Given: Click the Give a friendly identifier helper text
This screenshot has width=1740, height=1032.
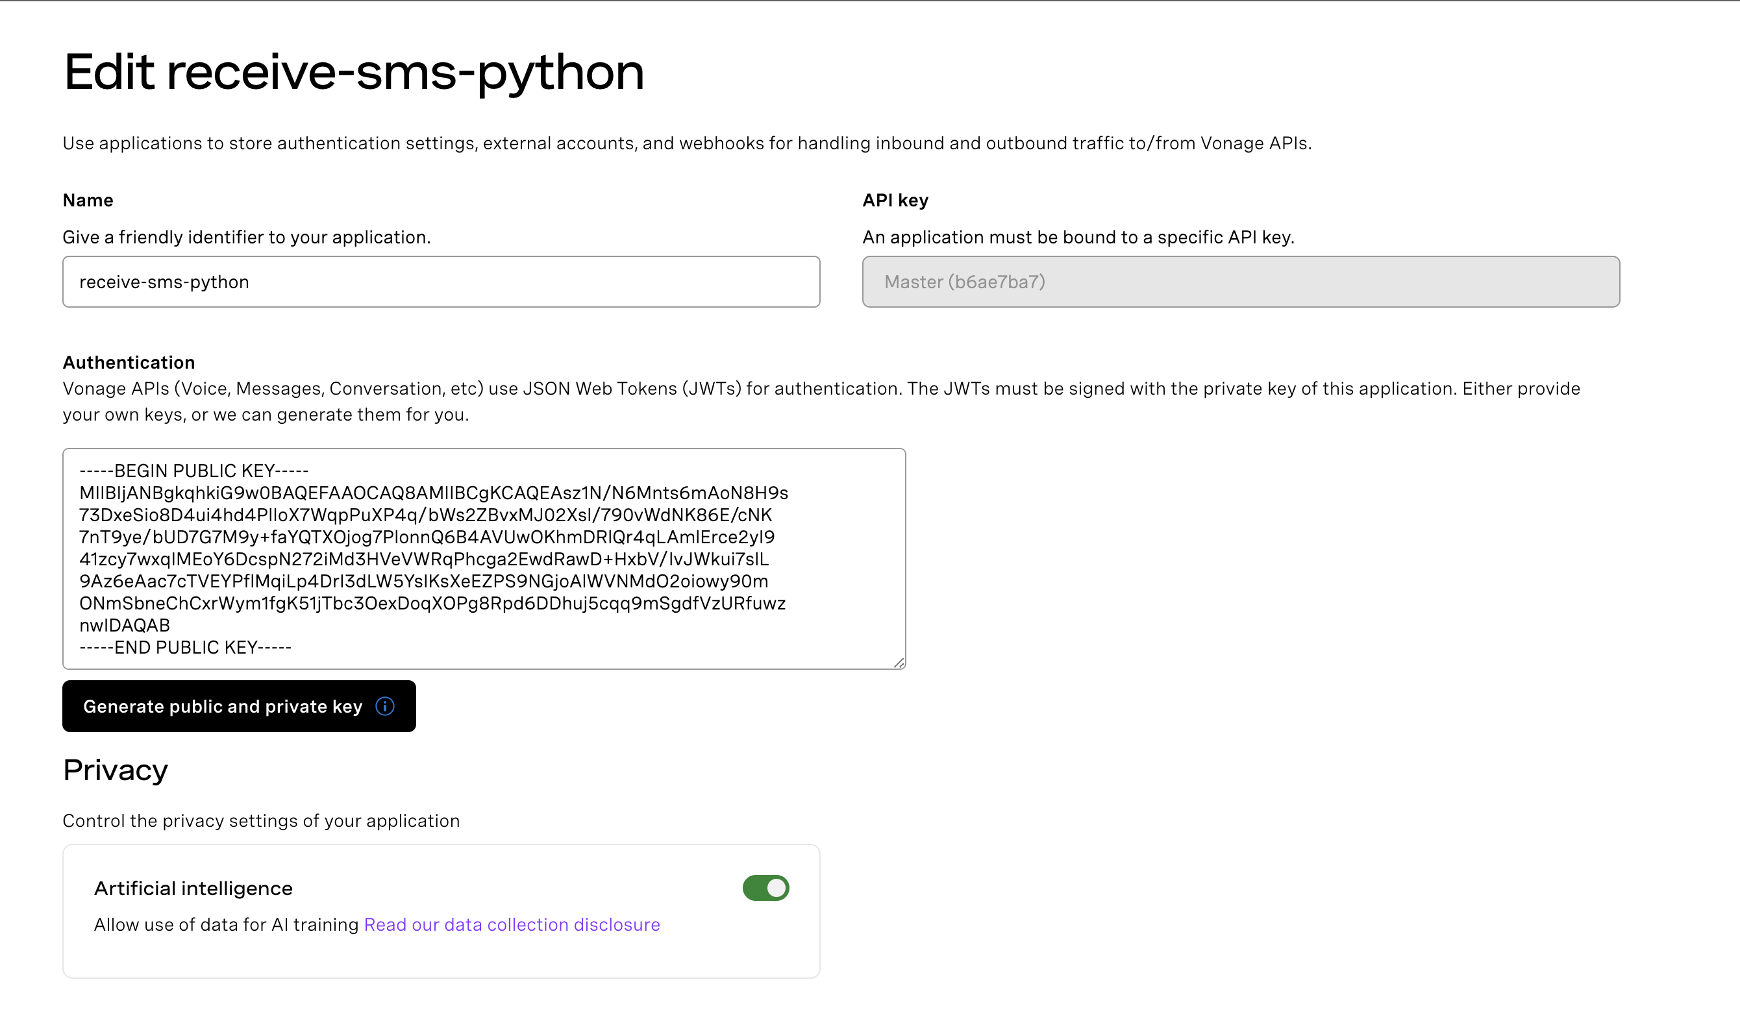Looking at the screenshot, I should click(x=247, y=237).
